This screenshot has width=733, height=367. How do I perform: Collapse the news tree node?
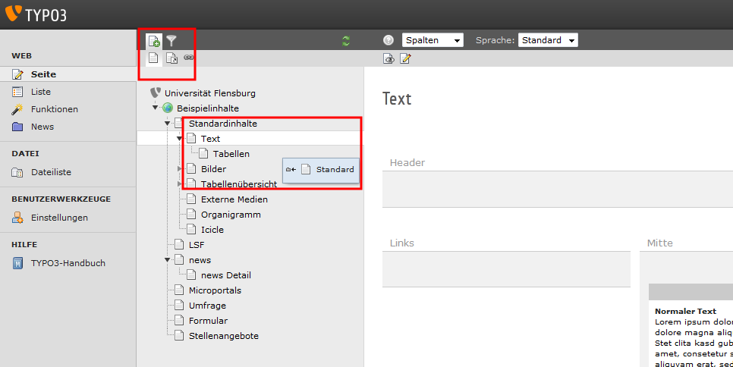(168, 260)
